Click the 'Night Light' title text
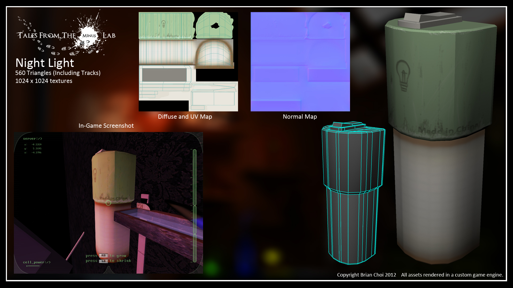 tap(45, 63)
